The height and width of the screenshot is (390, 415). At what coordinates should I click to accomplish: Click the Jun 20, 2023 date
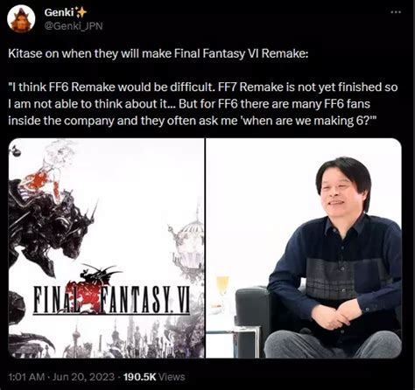(x=84, y=377)
